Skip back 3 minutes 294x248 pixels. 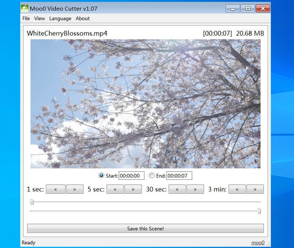pyautogui.click(x=237, y=189)
